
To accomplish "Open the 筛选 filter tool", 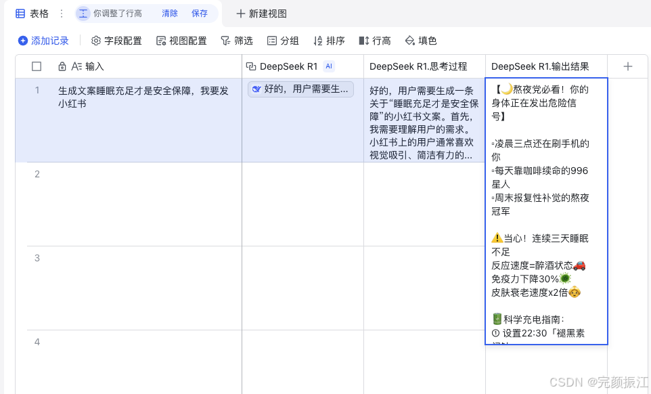I will point(237,41).
